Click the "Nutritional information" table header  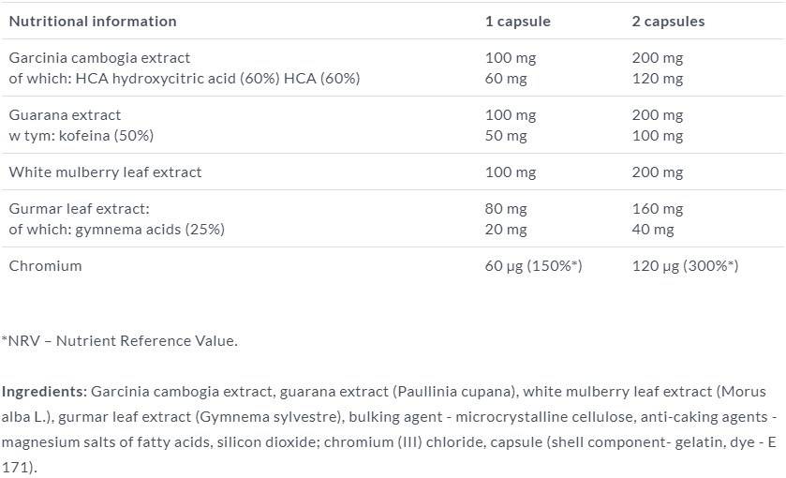(x=92, y=21)
